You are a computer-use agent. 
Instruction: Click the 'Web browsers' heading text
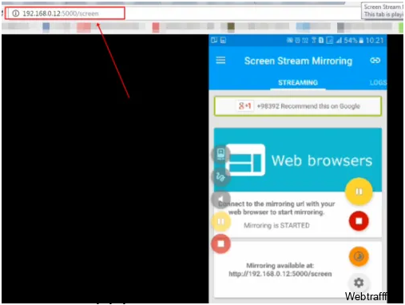[322, 160]
